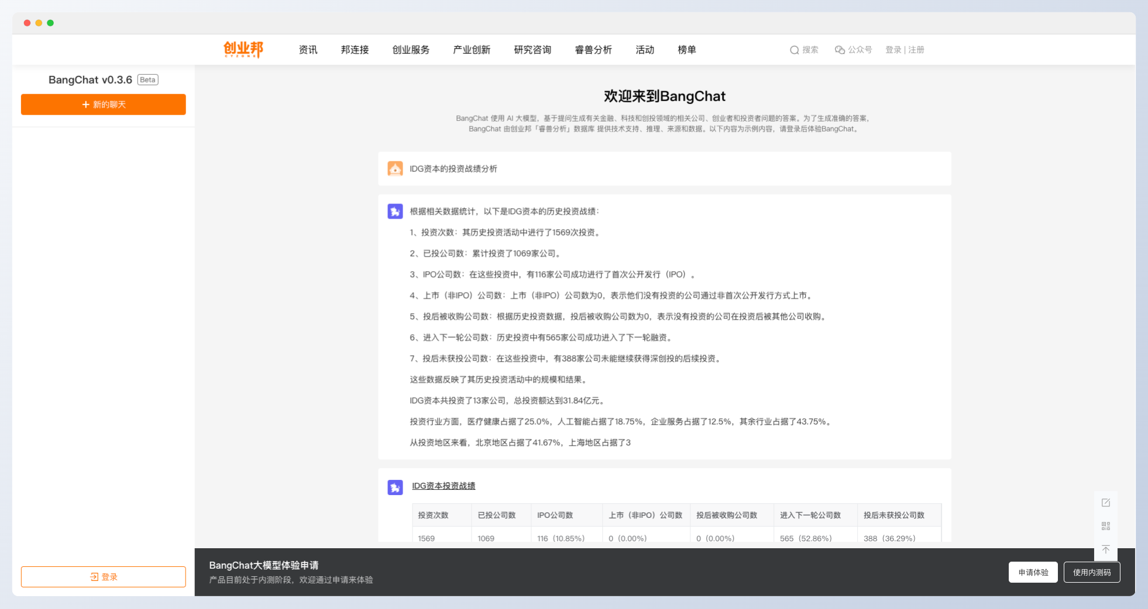Click the red close window button

click(27, 23)
